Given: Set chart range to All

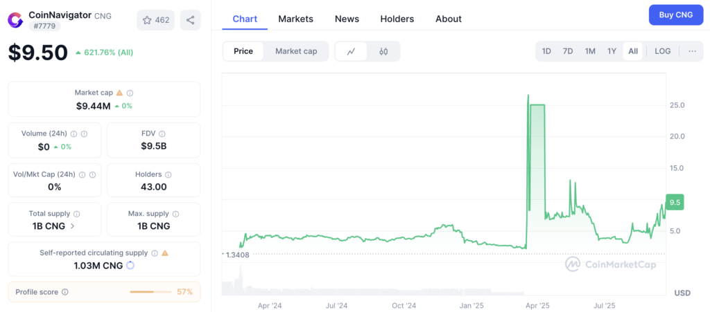Looking at the screenshot, I should 633,51.
